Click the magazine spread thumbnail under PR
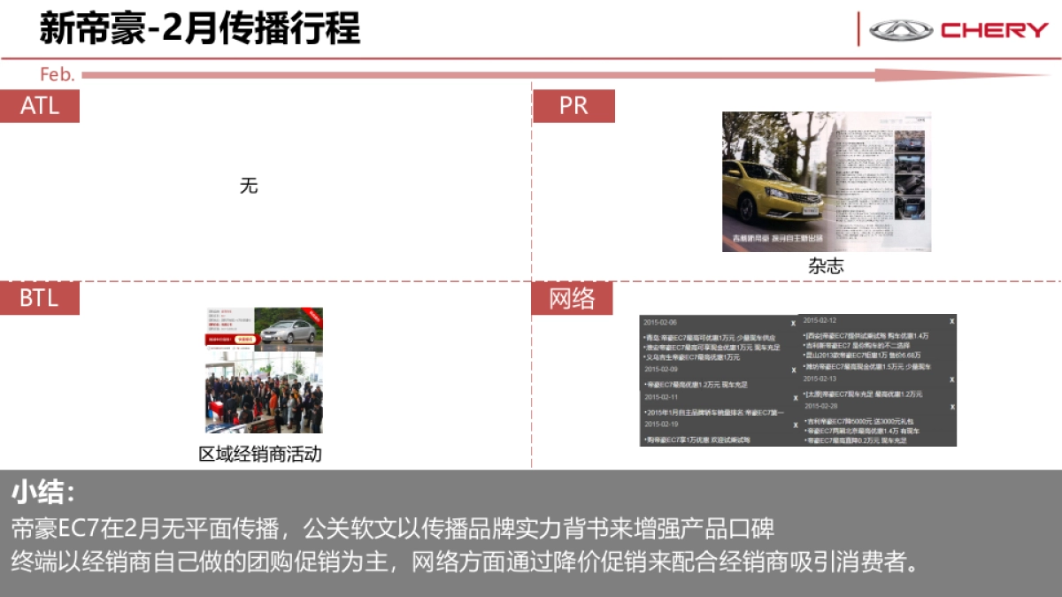 825,180
